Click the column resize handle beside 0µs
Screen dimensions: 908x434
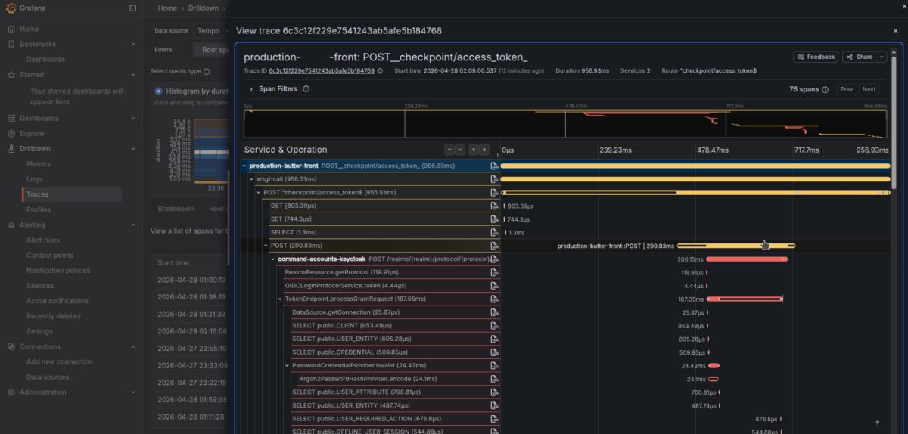point(497,154)
